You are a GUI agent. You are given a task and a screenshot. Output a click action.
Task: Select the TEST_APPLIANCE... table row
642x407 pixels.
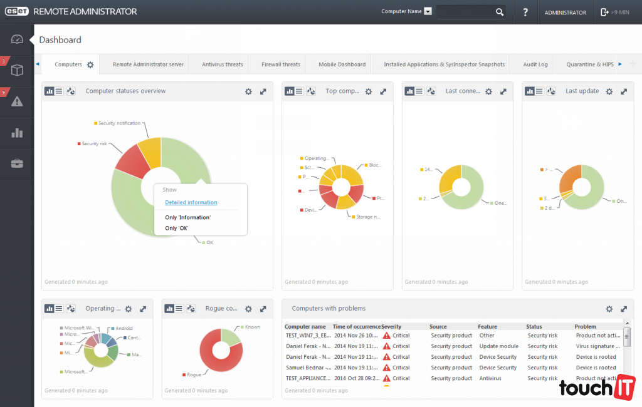pyautogui.click(x=453, y=378)
